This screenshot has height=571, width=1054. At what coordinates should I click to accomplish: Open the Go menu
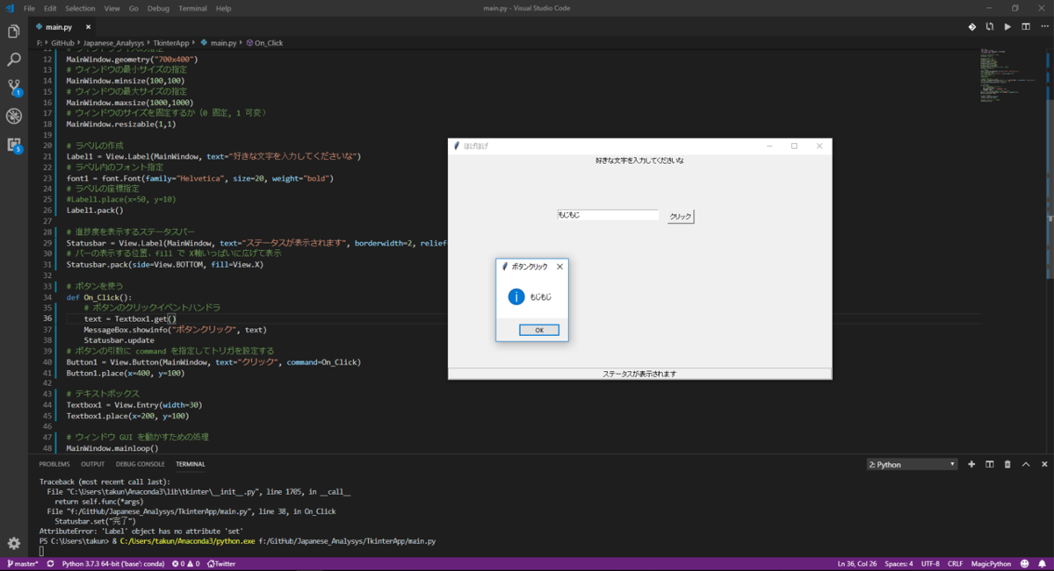(x=134, y=8)
